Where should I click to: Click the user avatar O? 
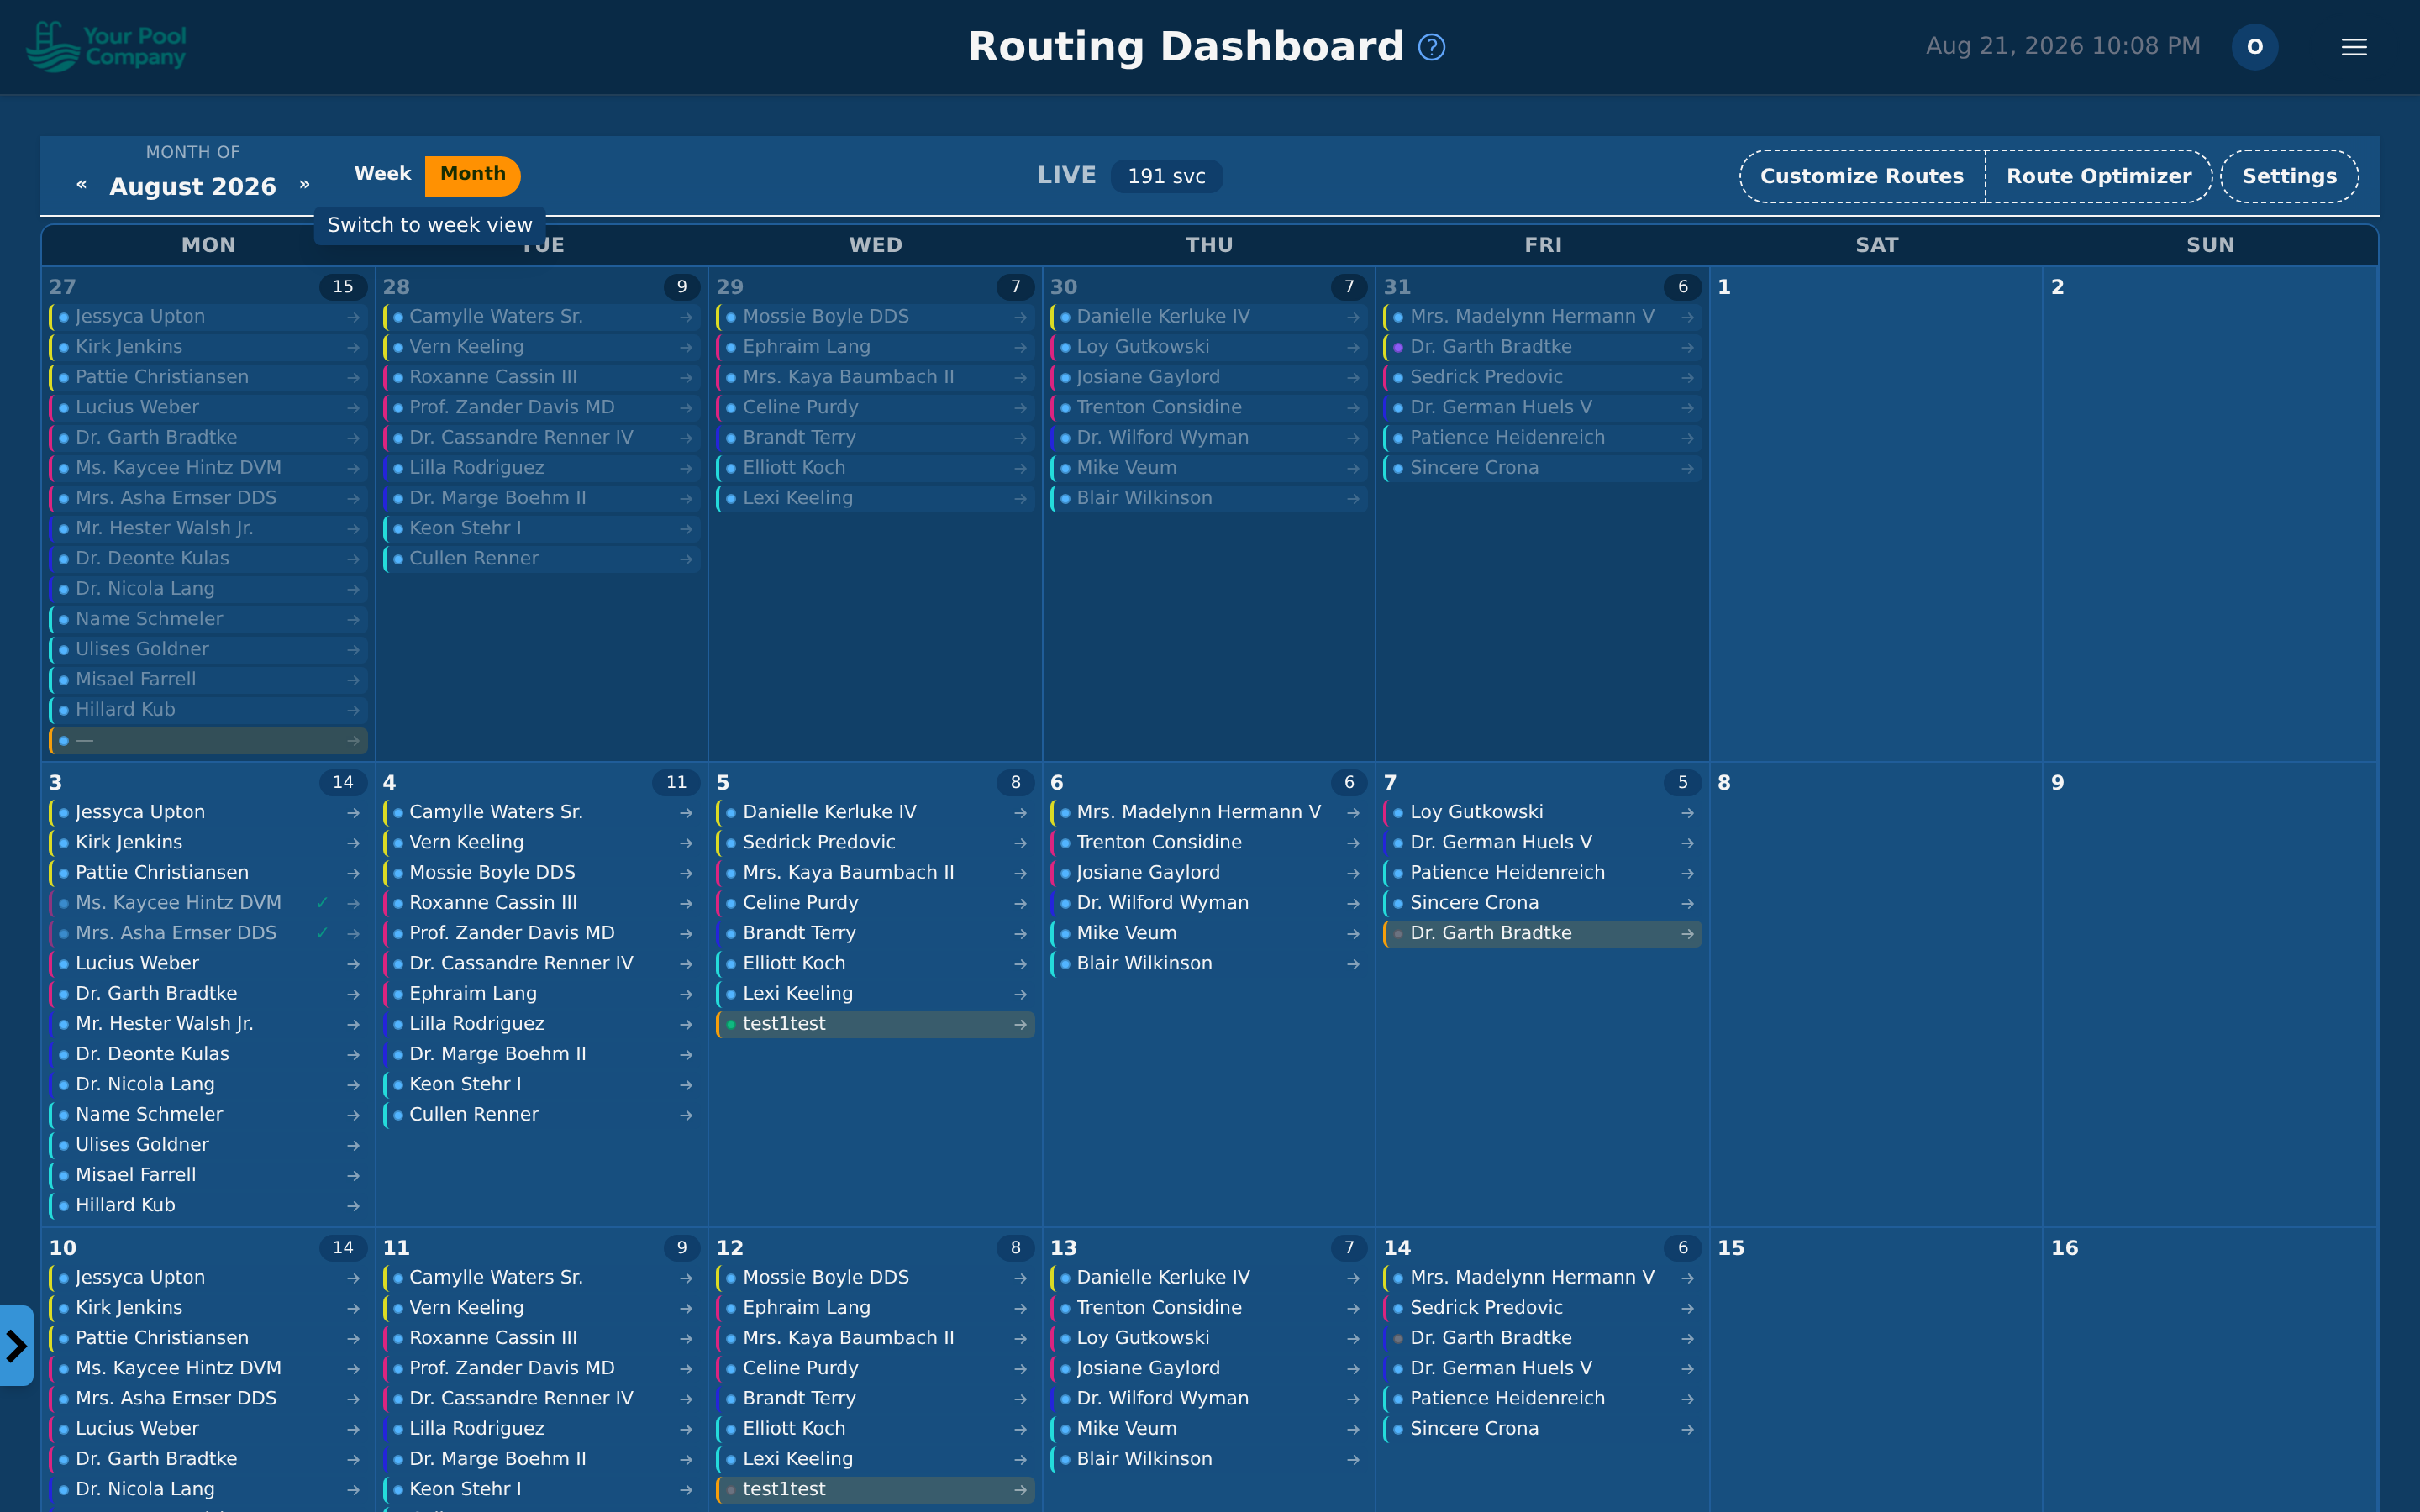2254,47
